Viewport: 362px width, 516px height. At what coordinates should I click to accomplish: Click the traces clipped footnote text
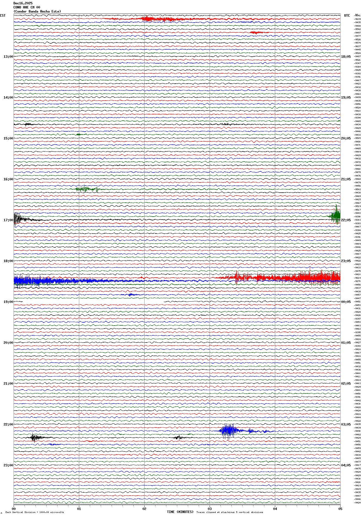[230, 512]
